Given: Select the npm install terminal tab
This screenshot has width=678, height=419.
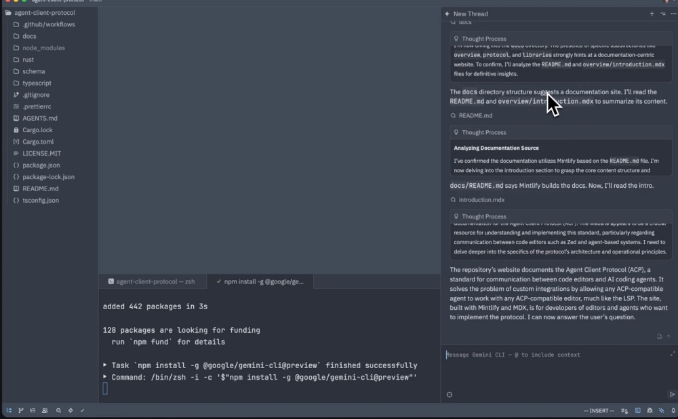Looking at the screenshot, I should point(264,281).
